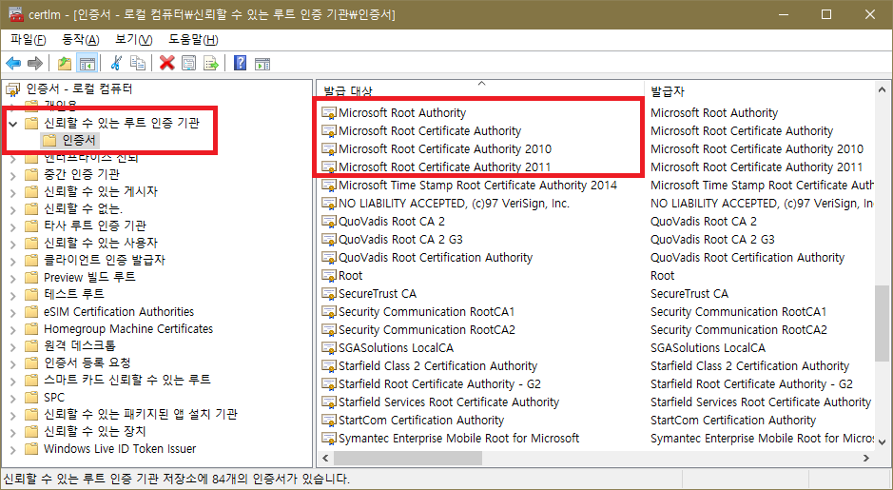Toggle the Show/Hide console tree icon

(87, 63)
